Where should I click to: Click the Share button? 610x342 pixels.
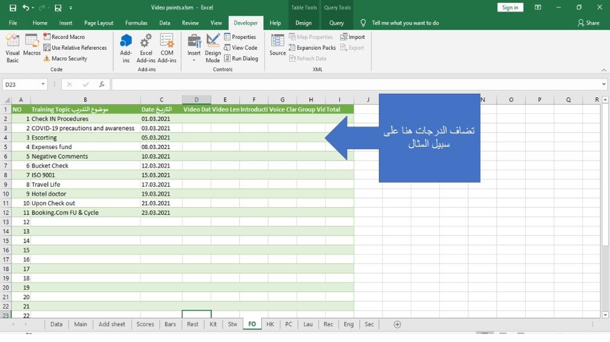[x=588, y=23]
